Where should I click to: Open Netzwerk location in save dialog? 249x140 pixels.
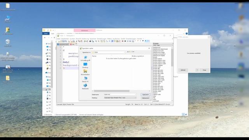coord(85,86)
